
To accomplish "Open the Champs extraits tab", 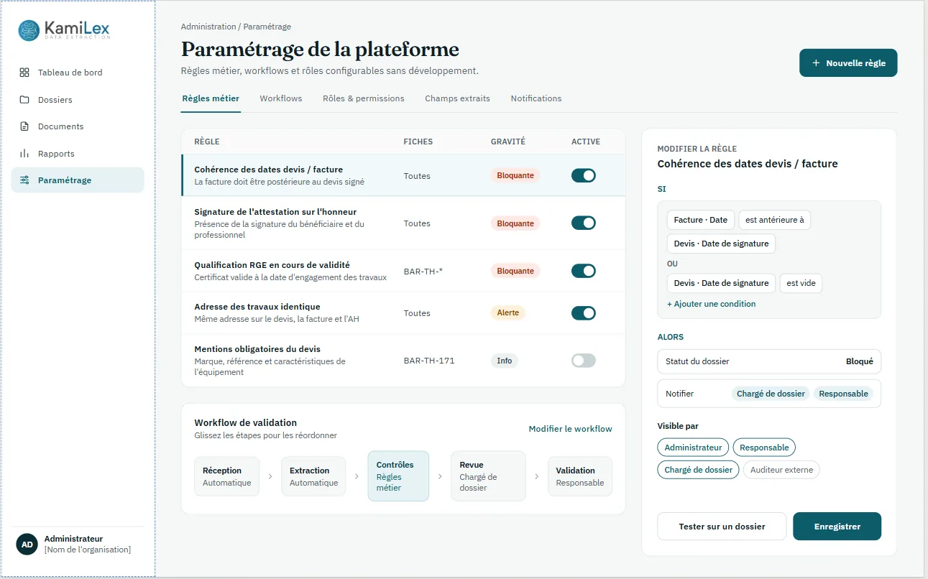I will pyautogui.click(x=457, y=98).
